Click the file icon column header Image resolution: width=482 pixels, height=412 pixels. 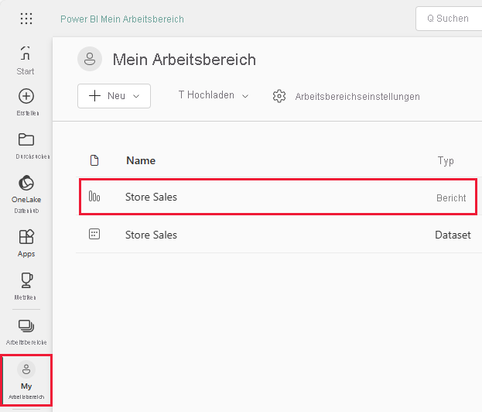(x=94, y=160)
